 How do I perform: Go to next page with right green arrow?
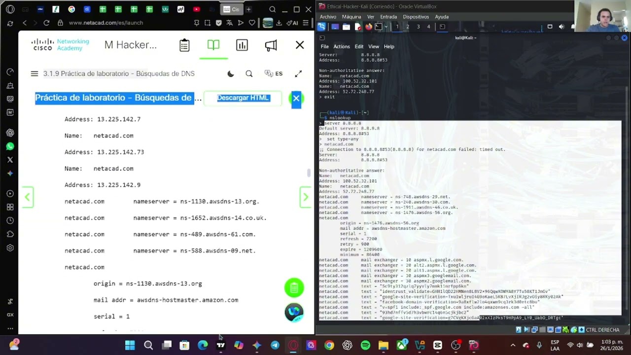(305, 197)
